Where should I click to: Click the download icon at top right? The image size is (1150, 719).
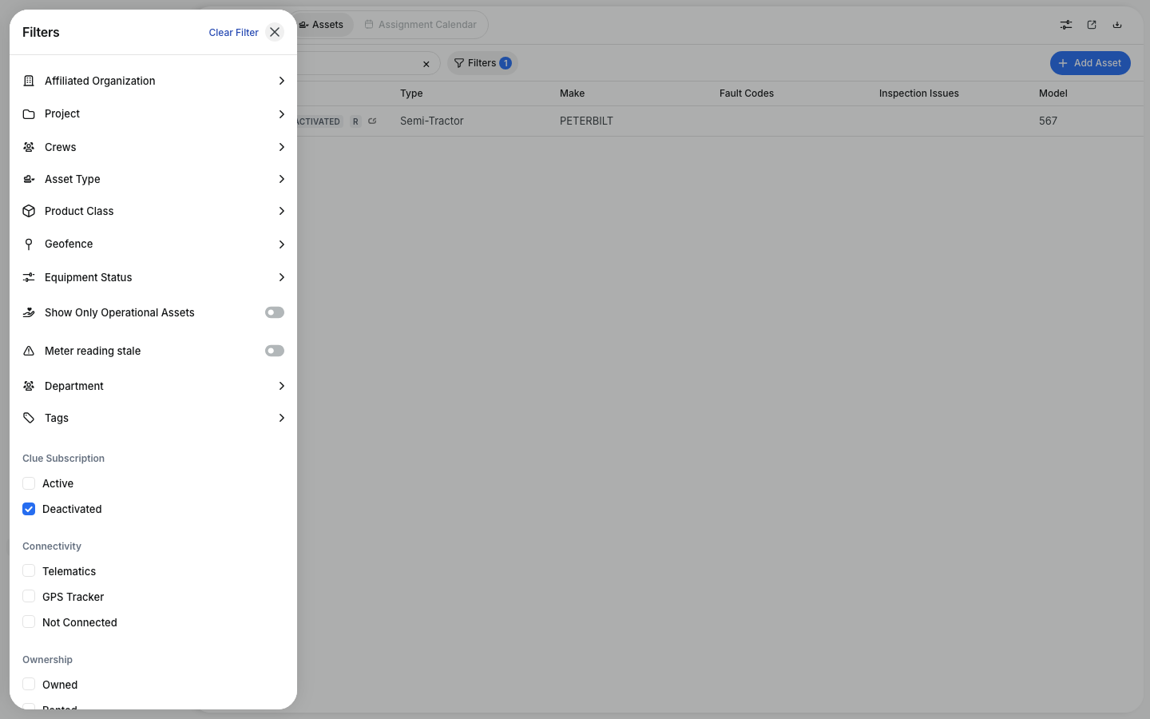(1117, 25)
